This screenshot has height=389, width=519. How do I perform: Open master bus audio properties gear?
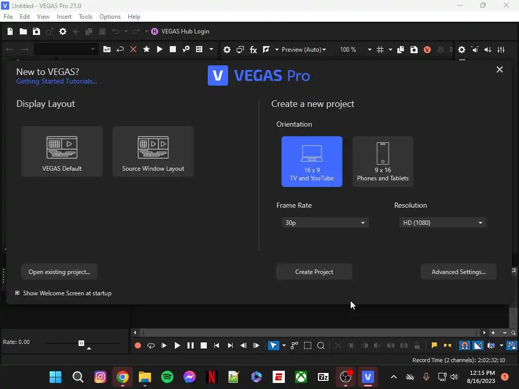point(462,50)
